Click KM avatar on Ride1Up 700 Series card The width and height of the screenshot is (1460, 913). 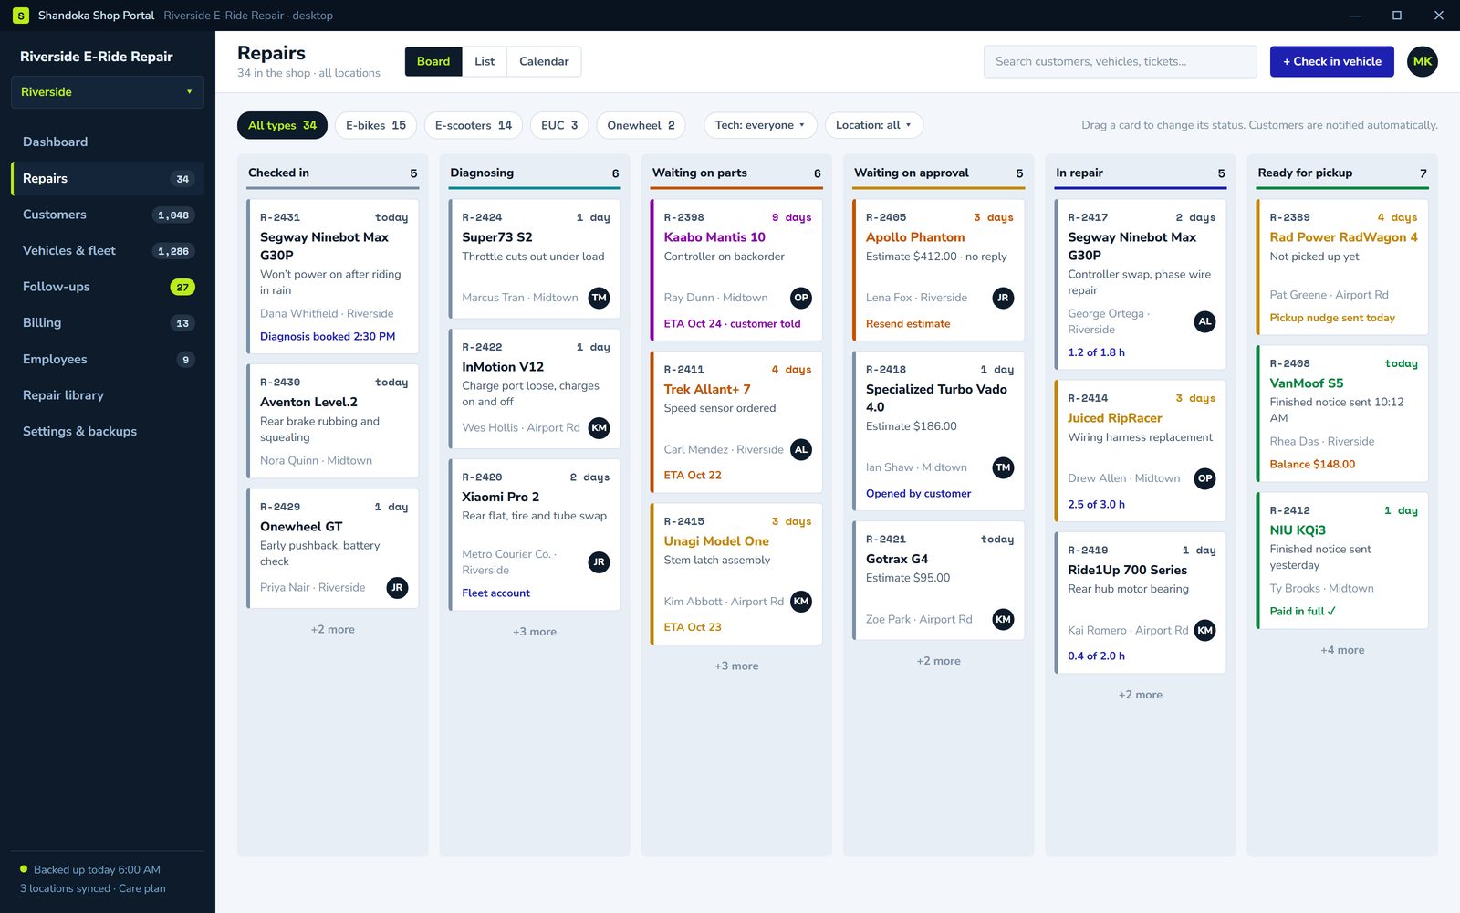point(1204,631)
